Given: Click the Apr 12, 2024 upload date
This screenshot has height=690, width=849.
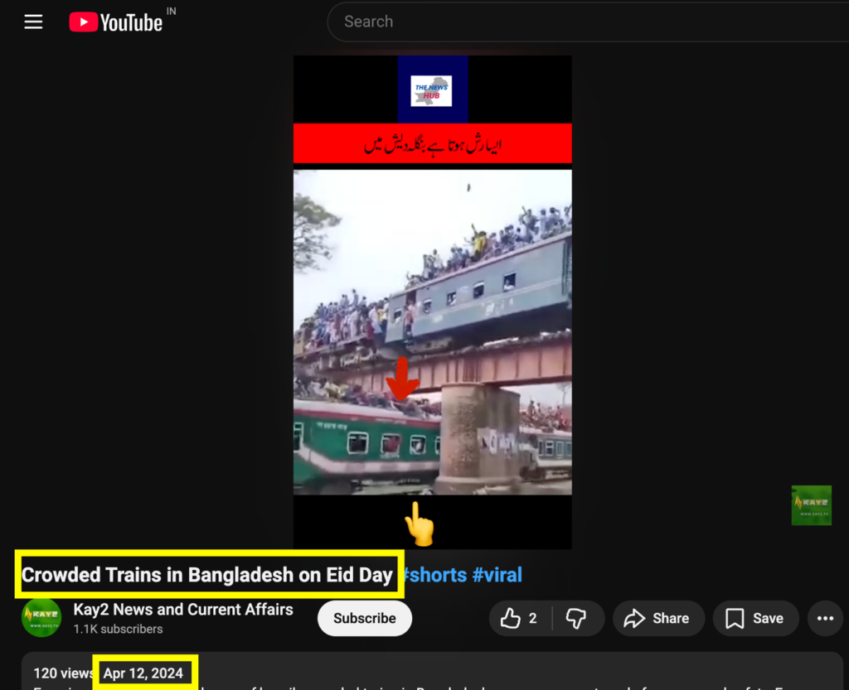Looking at the screenshot, I should pos(145,673).
